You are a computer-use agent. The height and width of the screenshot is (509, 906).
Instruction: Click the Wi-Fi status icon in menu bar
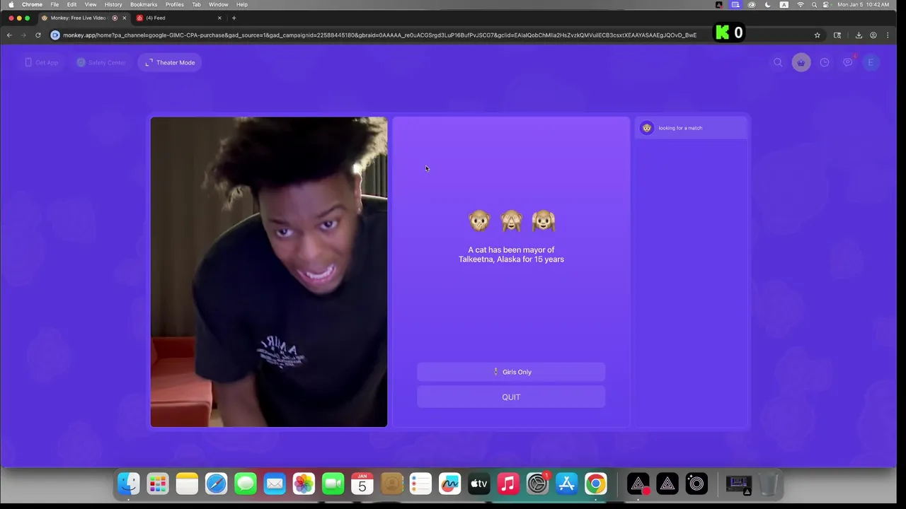(801, 4)
